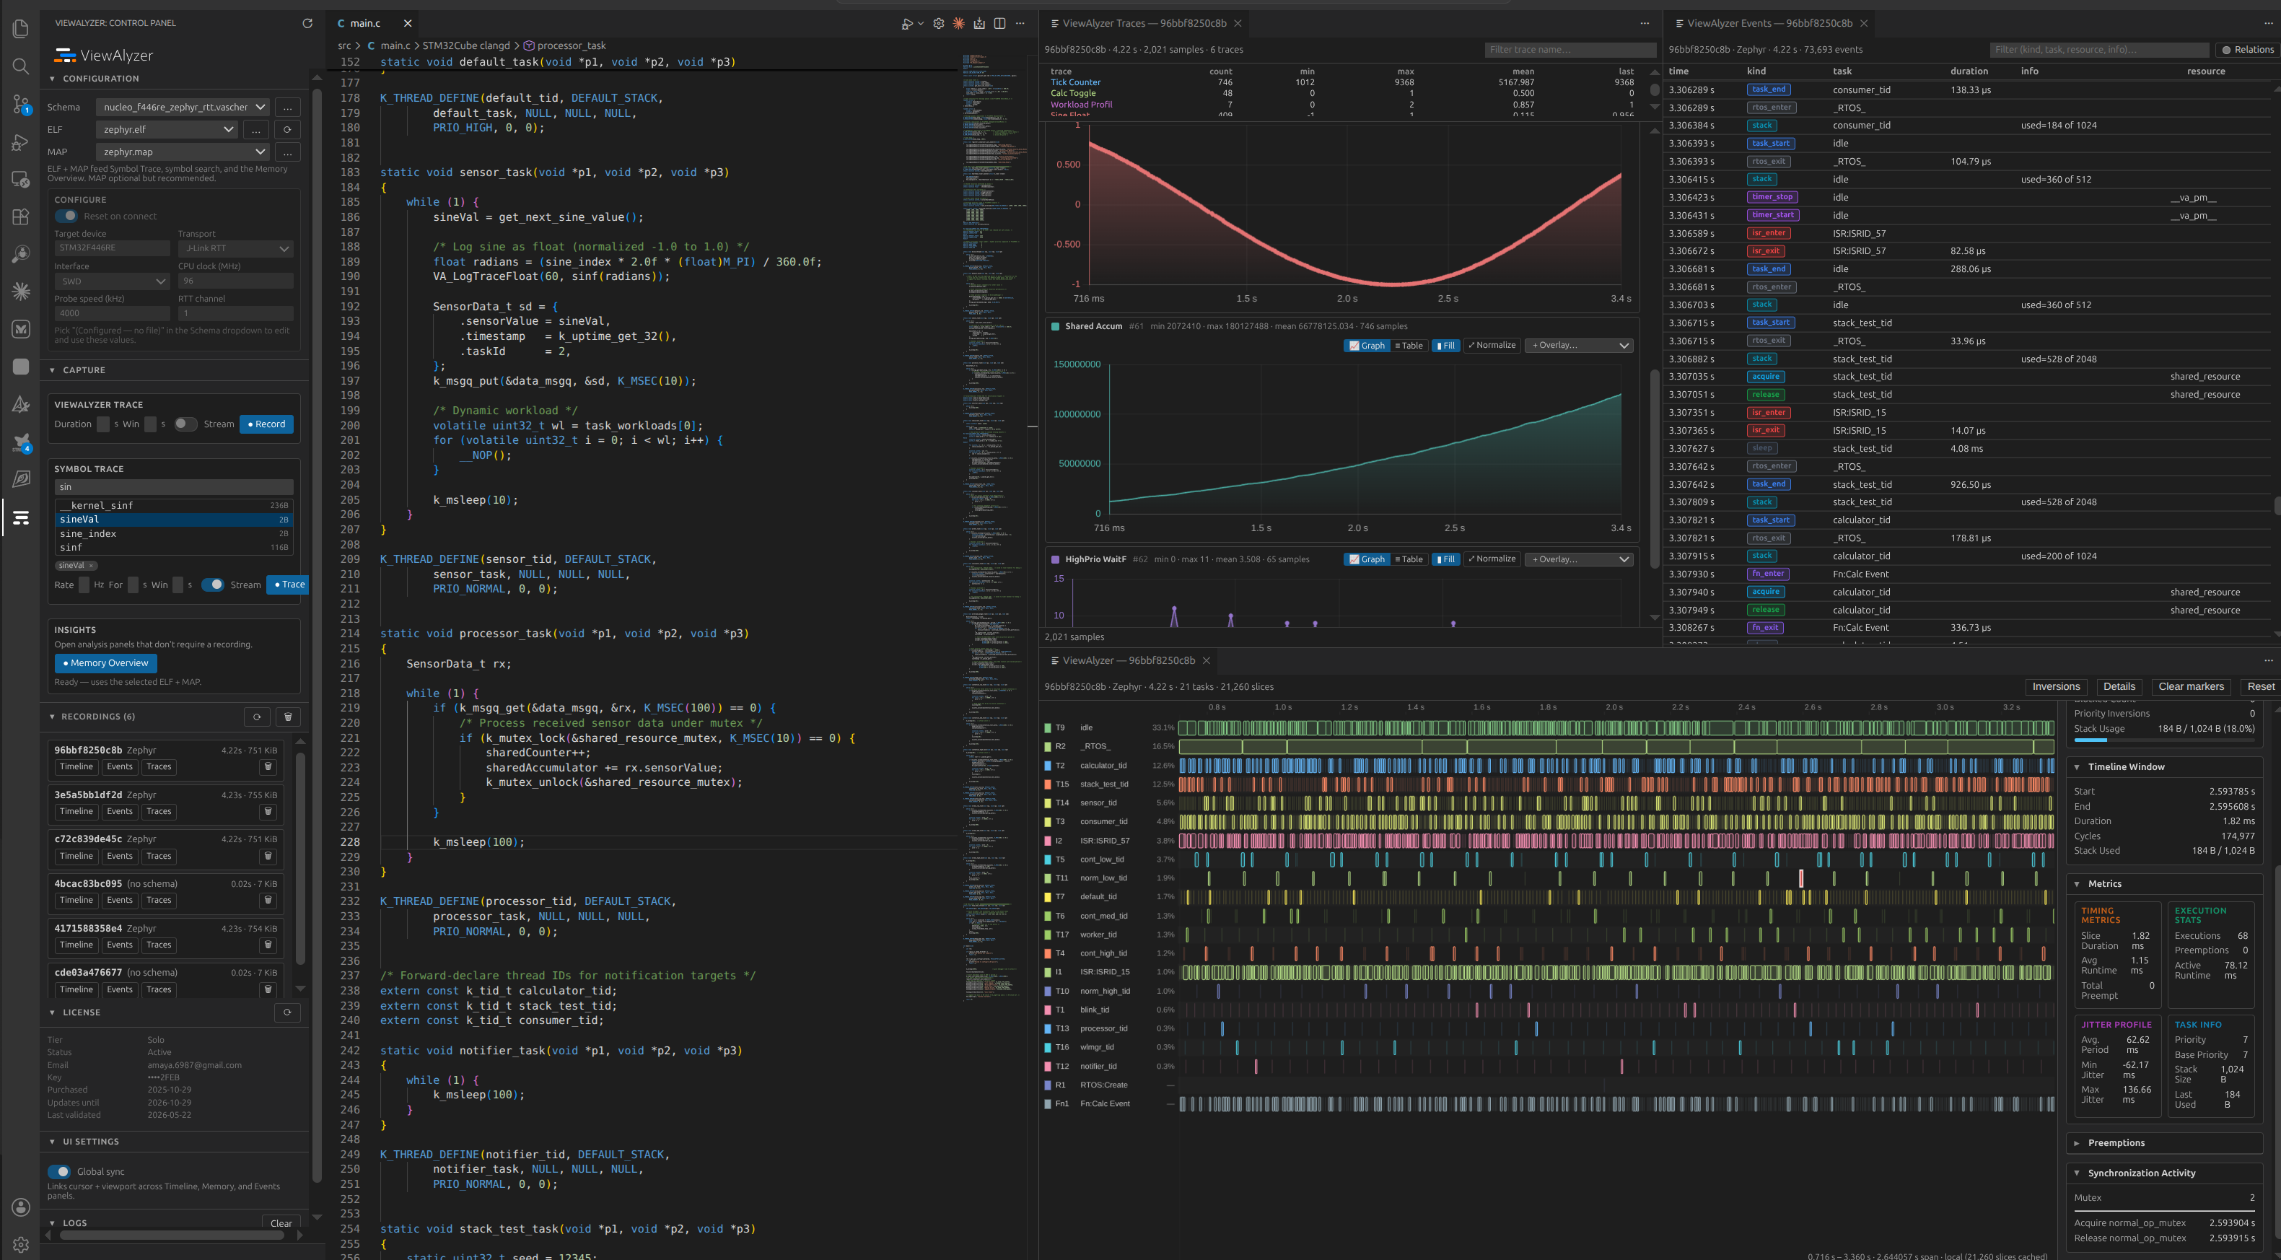Switch to the main.c editor tab
This screenshot has height=1260, width=2281.
point(364,23)
